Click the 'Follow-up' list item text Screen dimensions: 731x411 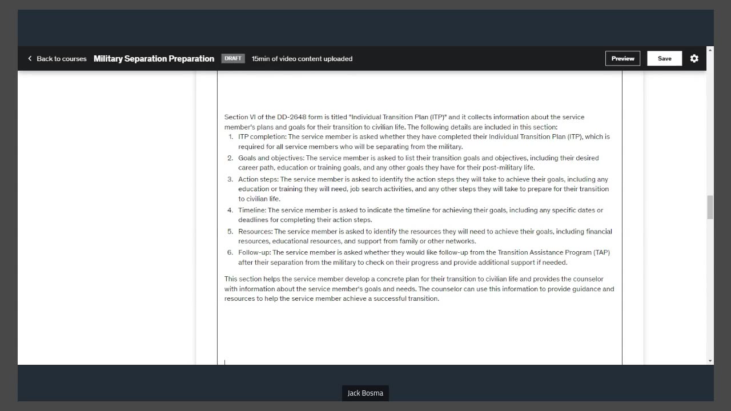(424, 257)
